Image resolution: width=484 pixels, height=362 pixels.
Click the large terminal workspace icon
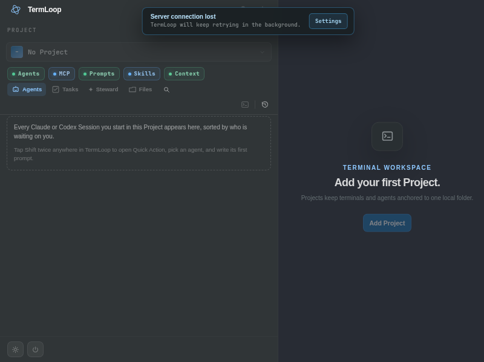click(387, 137)
